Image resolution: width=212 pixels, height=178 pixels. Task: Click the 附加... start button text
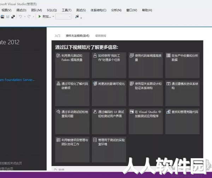tap(47, 17)
